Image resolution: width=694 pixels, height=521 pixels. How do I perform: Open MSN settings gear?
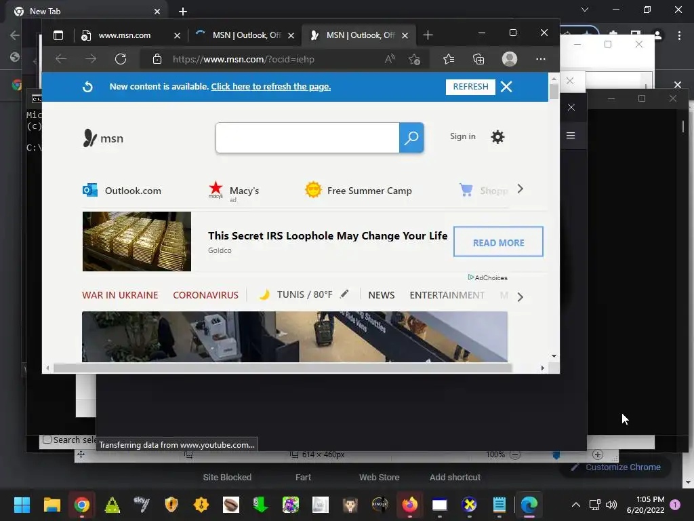pyautogui.click(x=497, y=137)
